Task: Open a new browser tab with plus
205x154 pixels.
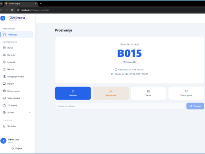Action: click(x=41, y=4)
